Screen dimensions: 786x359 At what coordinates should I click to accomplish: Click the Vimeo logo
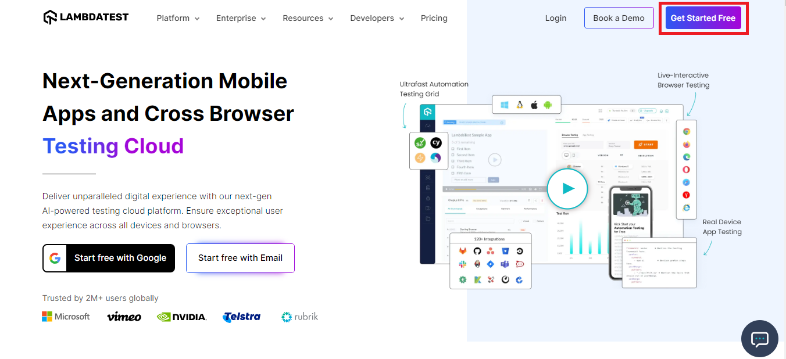pos(124,317)
